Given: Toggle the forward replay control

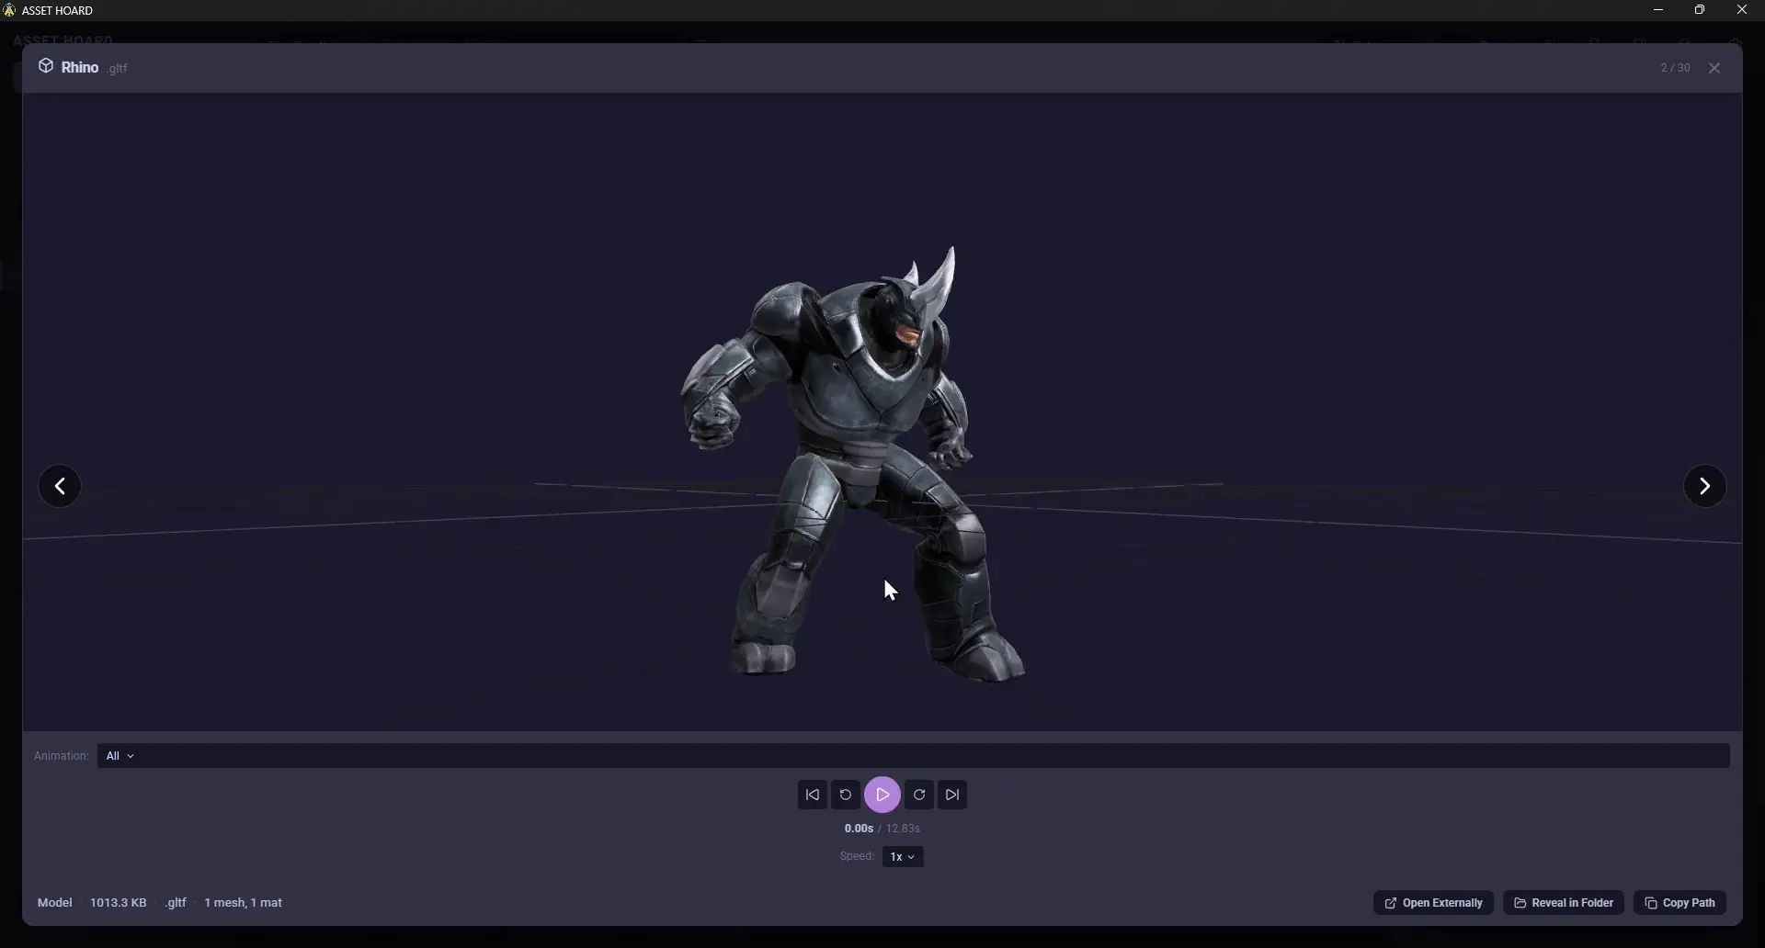Looking at the screenshot, I should point(919,795).
